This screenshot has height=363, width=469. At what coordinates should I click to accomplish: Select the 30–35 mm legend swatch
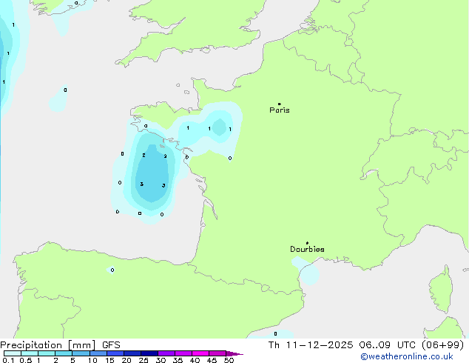click(166, 353)
